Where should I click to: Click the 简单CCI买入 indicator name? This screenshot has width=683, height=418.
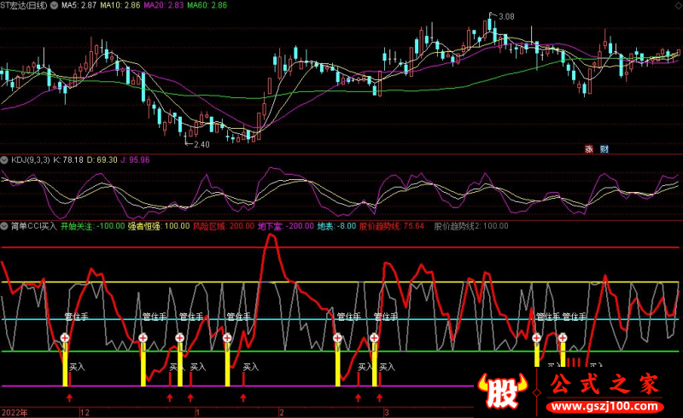(x=34, y=226)
